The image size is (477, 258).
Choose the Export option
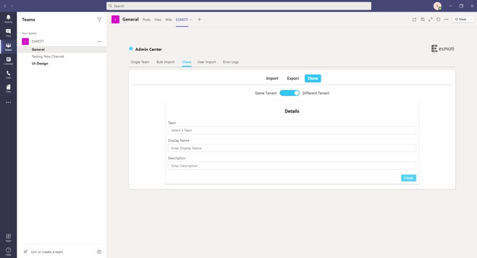tap(293, 79)
